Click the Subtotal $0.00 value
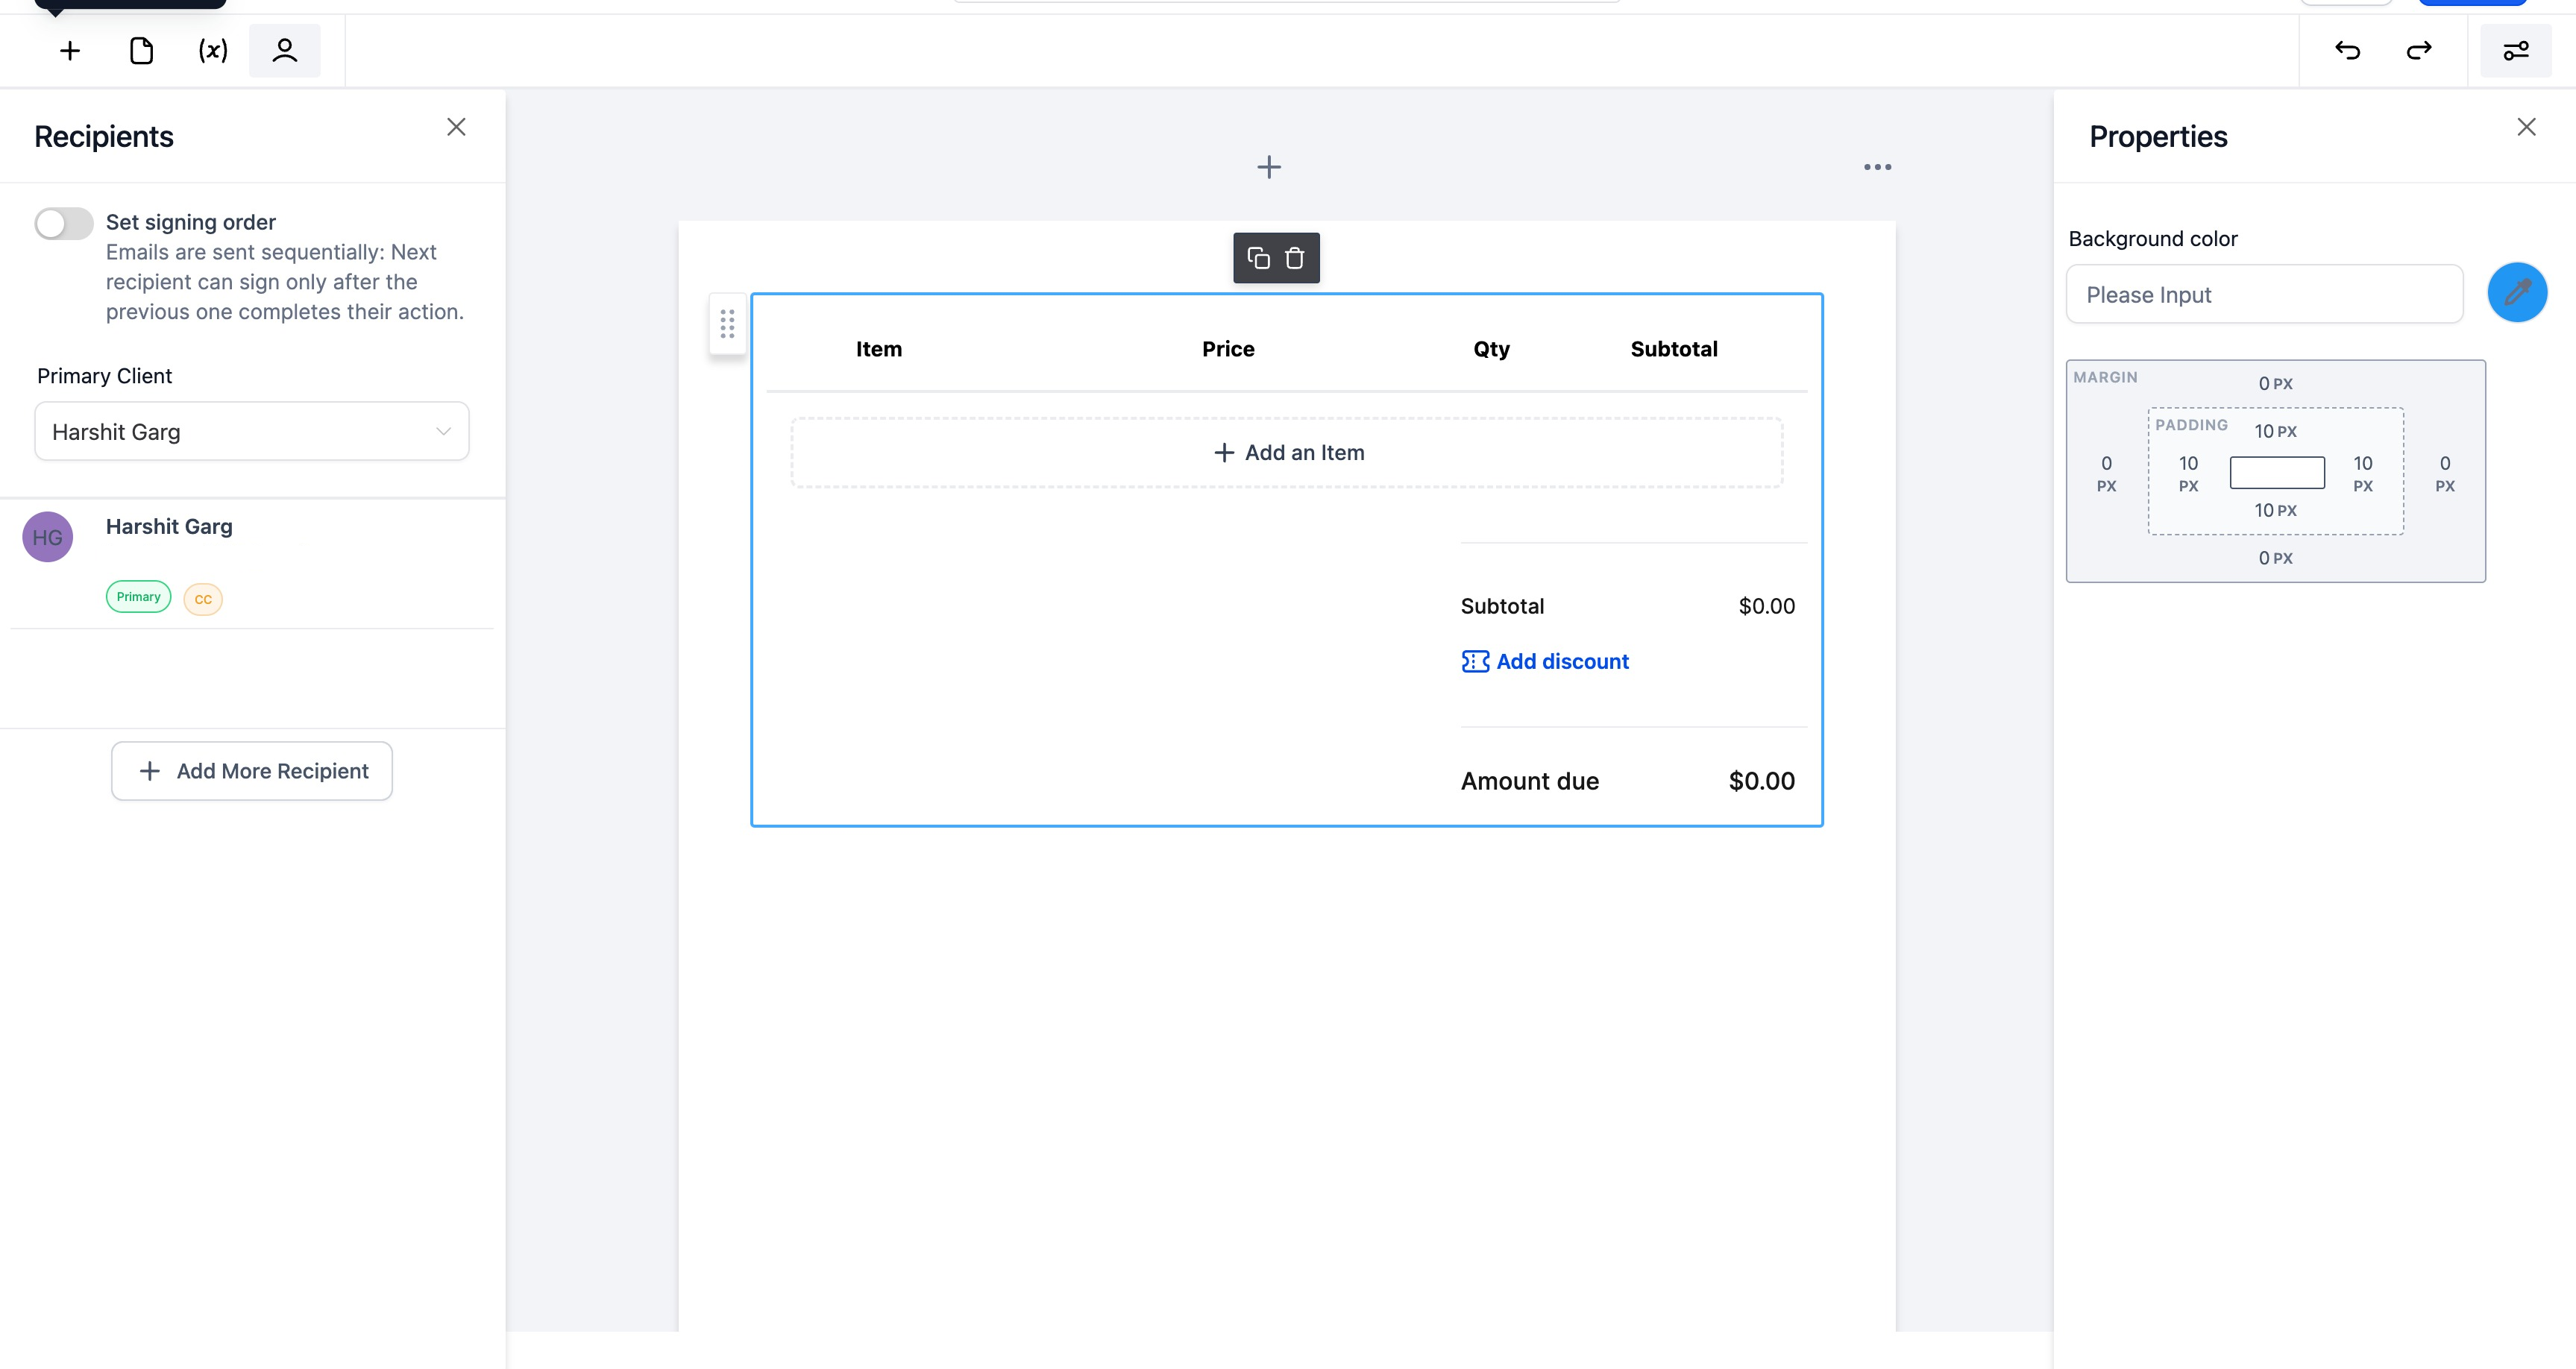 pos(1767,606)
